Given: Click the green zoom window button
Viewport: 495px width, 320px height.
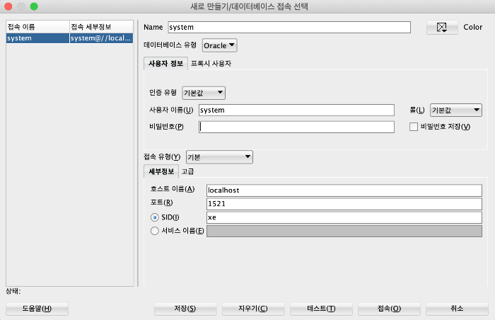Looking at the screenshot, I should tap(34, 6).
